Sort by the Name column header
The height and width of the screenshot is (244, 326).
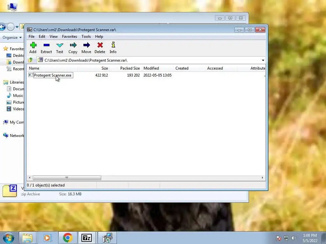[x=52, y=68]
